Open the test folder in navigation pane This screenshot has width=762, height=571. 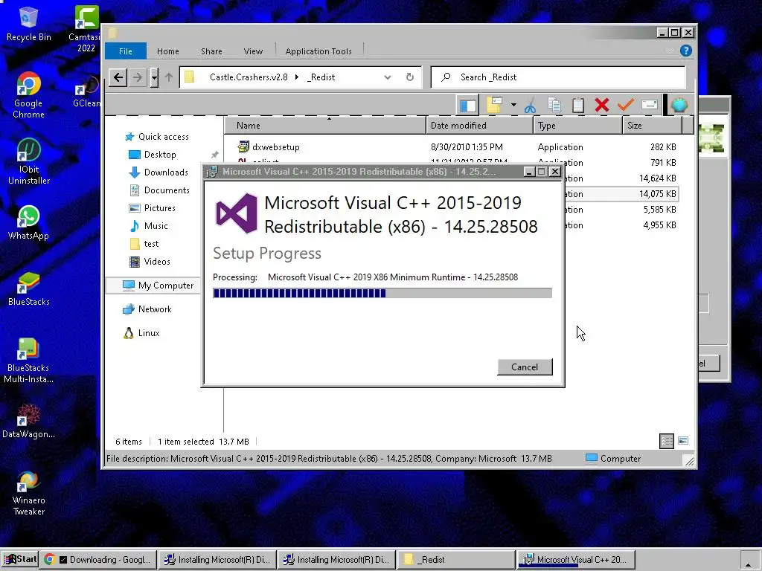[x=144, y=244]
